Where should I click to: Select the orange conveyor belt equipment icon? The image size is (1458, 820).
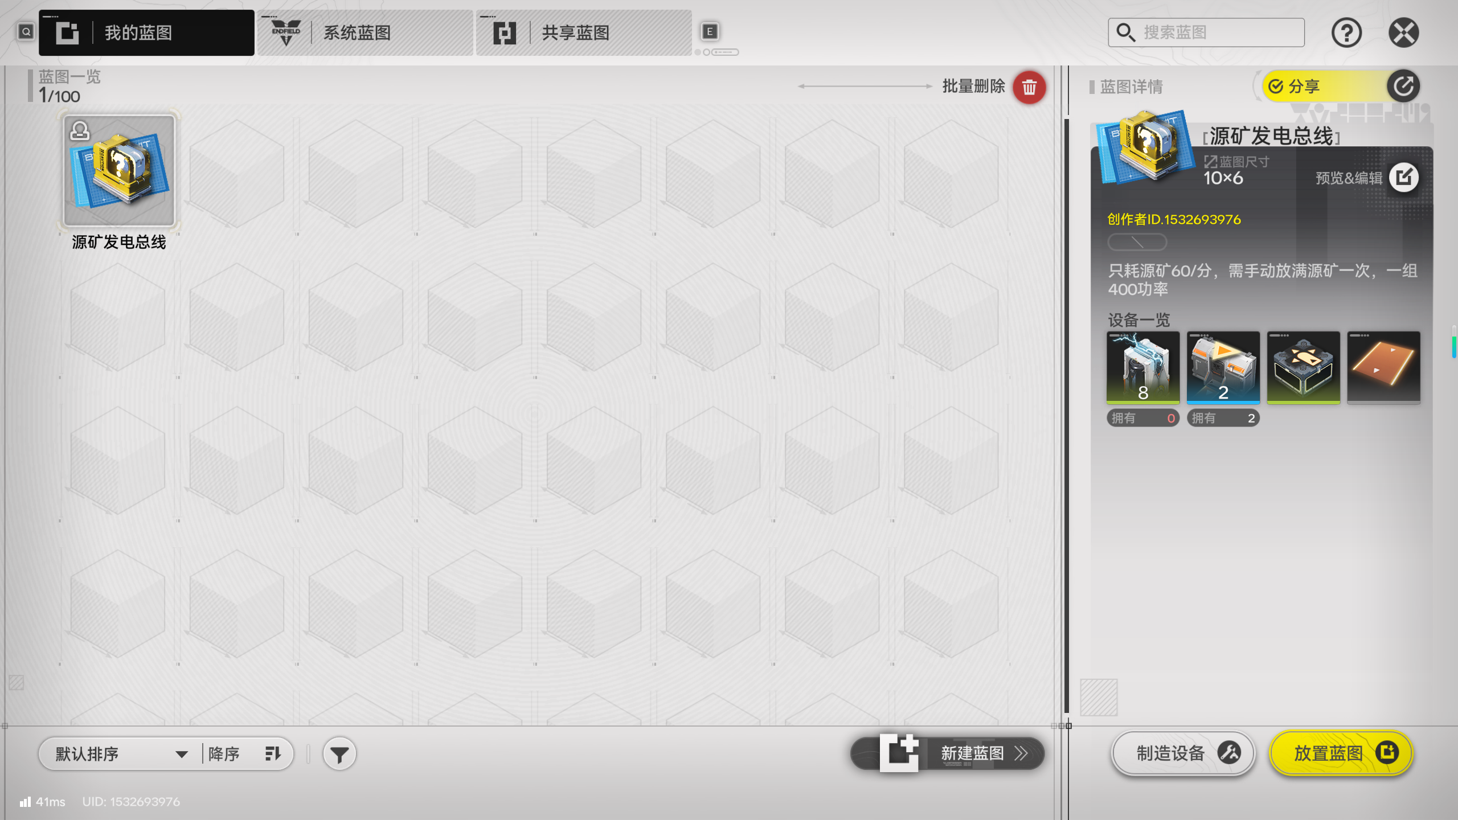[x=1383, y=367]
